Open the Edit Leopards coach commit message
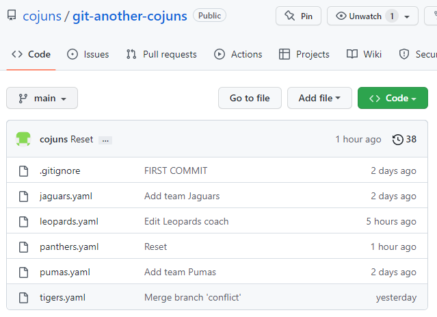Image resolution: width=437 pixels, height=317 pixels. (x=187, y=222)
